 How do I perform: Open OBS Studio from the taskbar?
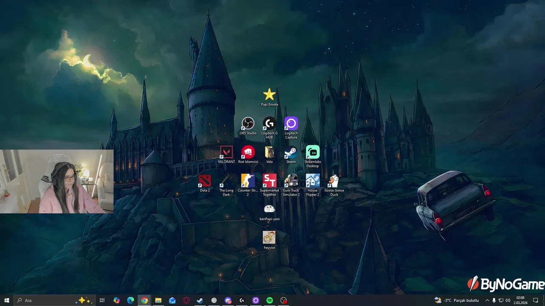(214, 300)
